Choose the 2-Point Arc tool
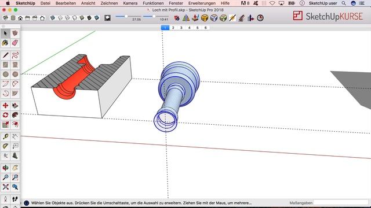The height and width of the screenshot is (208, 371). [x=15, y=84]
